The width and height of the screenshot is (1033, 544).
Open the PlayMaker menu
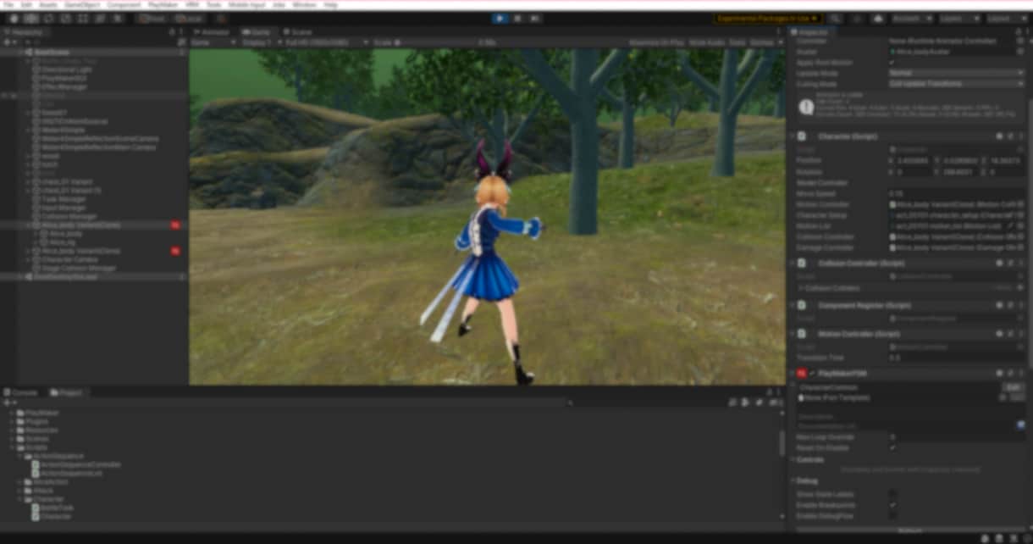(163, 5)
